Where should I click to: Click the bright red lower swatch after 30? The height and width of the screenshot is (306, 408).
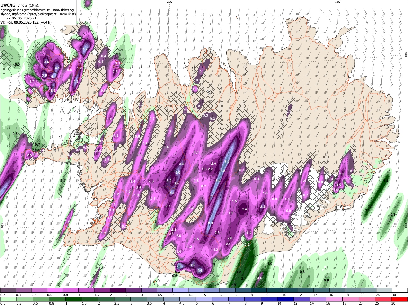pos(400,299)
